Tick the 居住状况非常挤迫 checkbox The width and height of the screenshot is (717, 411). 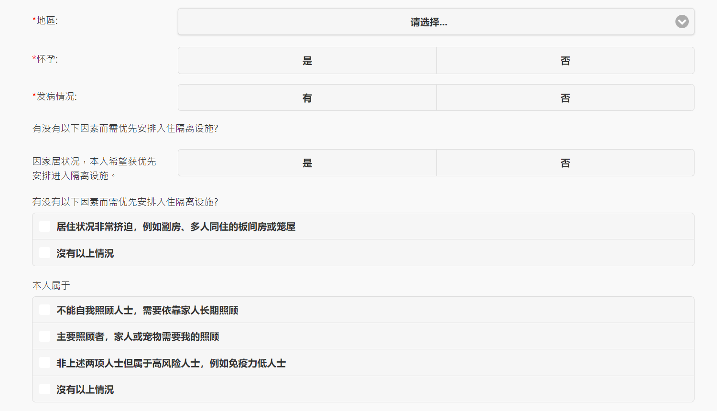pos(45,227)
